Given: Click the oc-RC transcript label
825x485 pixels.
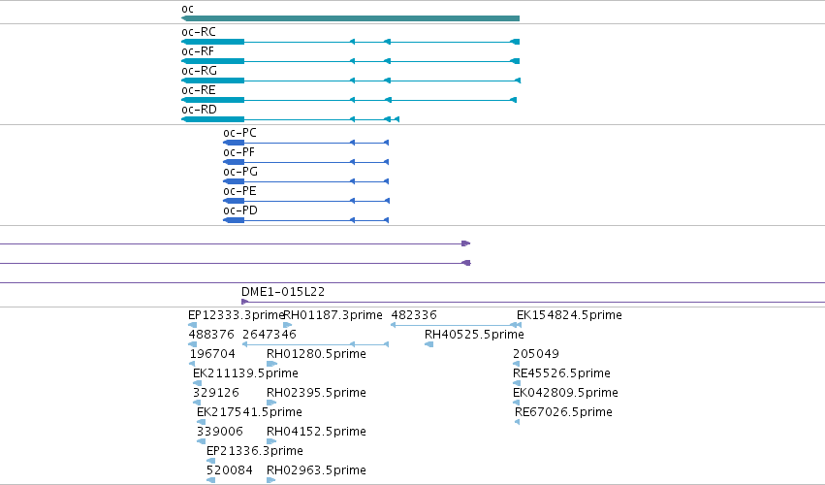Looking at the screenshot, I should (x=199, y=32).
